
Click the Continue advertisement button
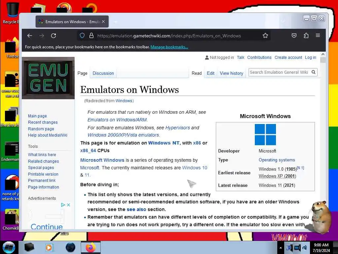point(47,226)
